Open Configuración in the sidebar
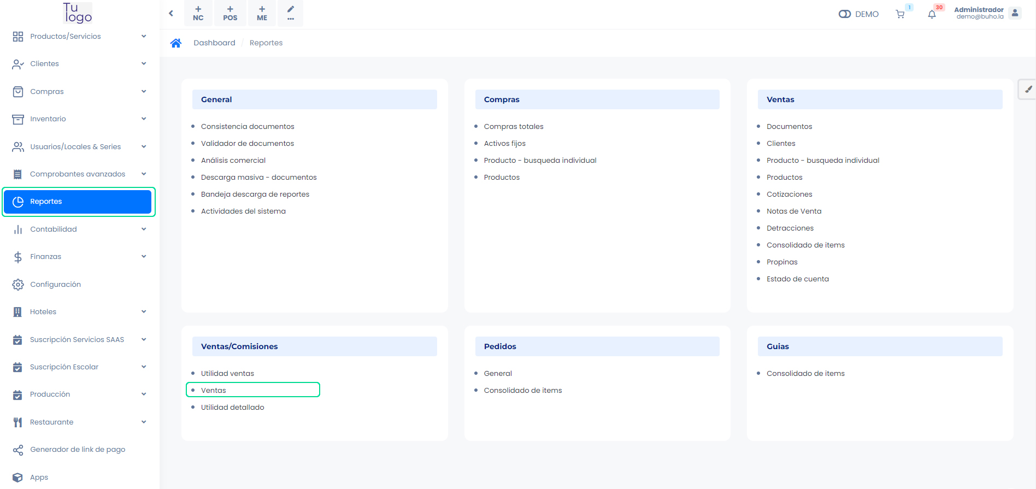 tap(55, 285)
